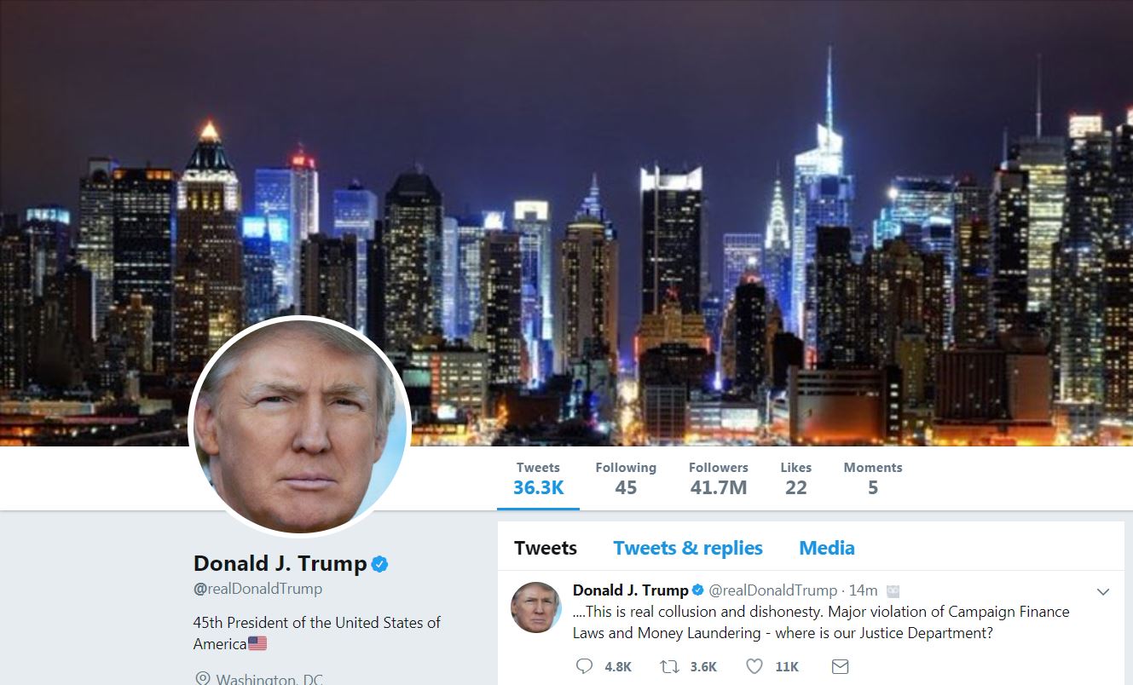Viewport: 1133px width, 685px height.
Task: Like the tweet with heart icon
Action: pyautogui.click(x=754, y=666)
